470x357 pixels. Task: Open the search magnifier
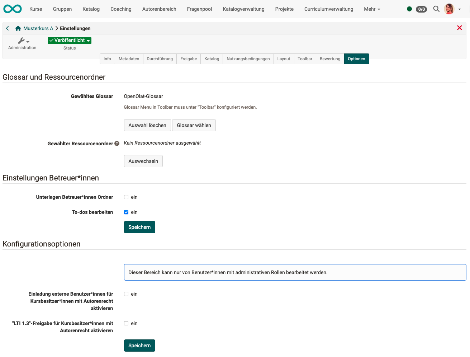click(x=436, y=9)
